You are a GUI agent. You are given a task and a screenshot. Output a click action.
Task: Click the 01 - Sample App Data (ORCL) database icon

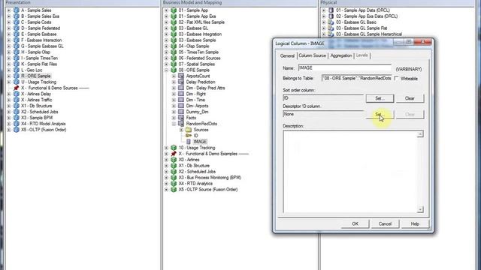331,10
